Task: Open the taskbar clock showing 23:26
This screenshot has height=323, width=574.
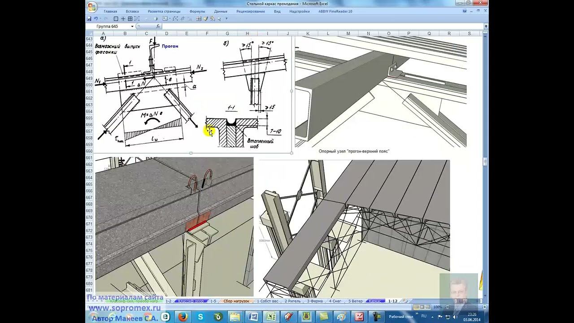Action: [x=472, y=317]
